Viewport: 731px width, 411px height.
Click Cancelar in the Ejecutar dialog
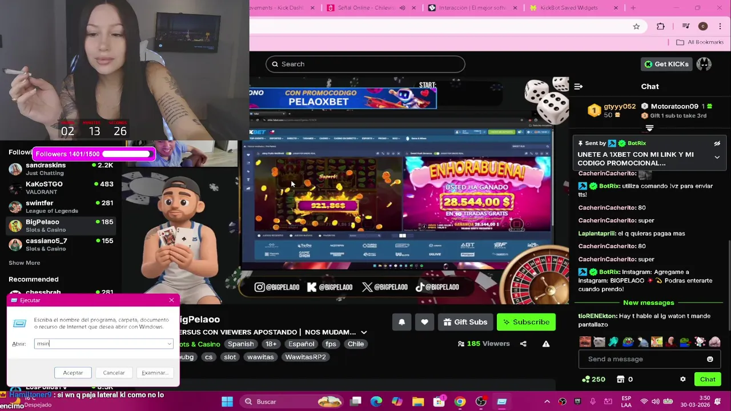pyautogui.click(x=114, y=373)
